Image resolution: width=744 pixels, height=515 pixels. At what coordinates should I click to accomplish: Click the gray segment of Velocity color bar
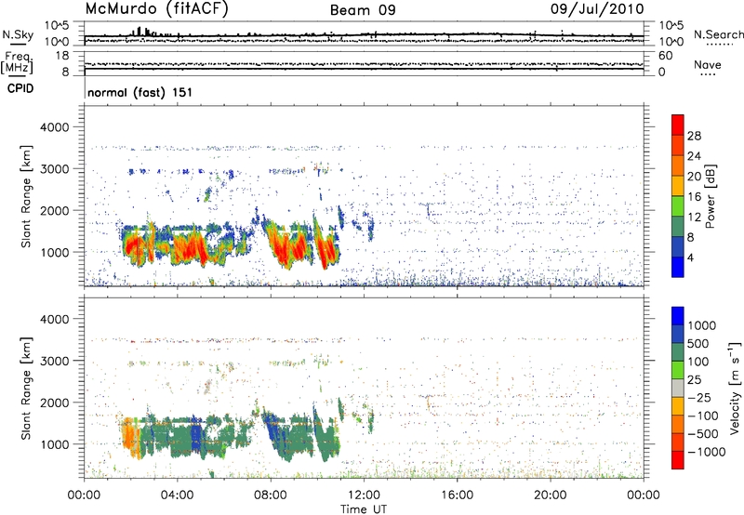(678, 389)
